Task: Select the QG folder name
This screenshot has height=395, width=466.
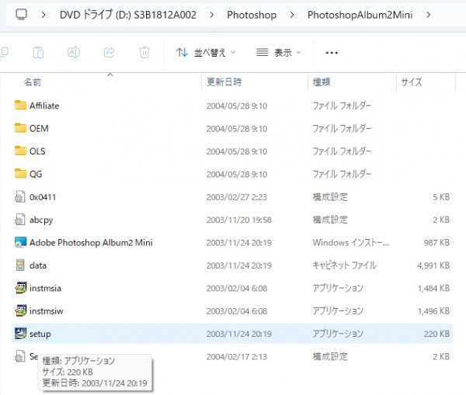Action: tap(36, 174)
